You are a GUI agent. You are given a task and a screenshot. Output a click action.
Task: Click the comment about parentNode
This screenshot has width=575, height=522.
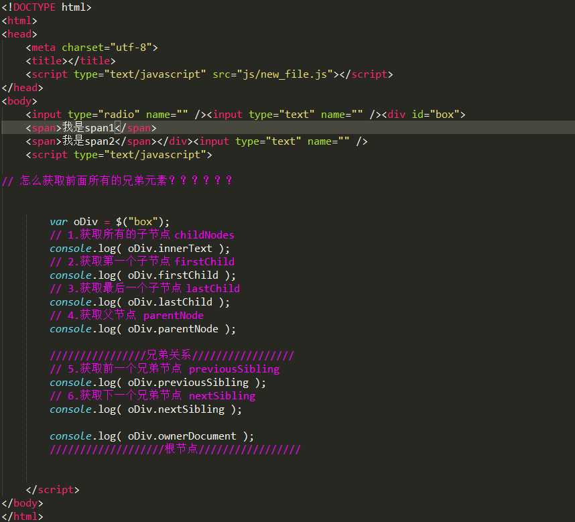pyautogui.click(x=127, y=315)
